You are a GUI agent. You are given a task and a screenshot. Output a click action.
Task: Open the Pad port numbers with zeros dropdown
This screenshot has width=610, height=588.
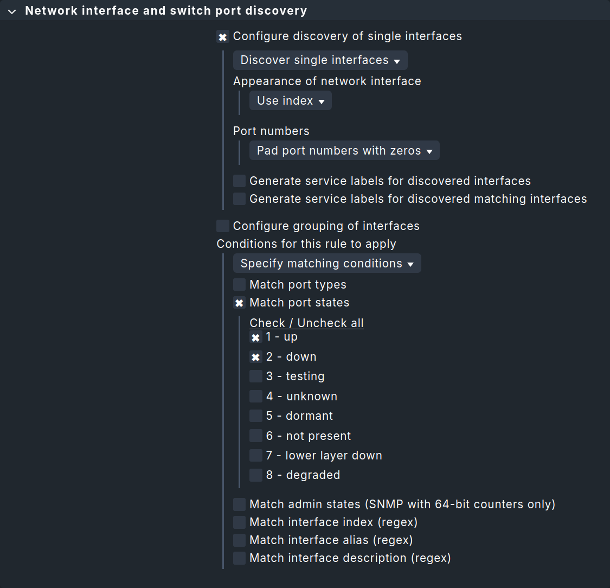click(x=344, y=150)
